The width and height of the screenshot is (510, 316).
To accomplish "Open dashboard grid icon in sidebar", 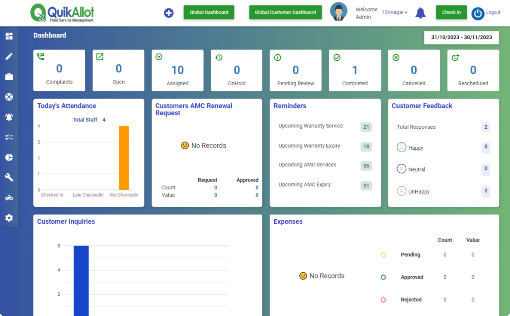I will [x=9, y=36].
